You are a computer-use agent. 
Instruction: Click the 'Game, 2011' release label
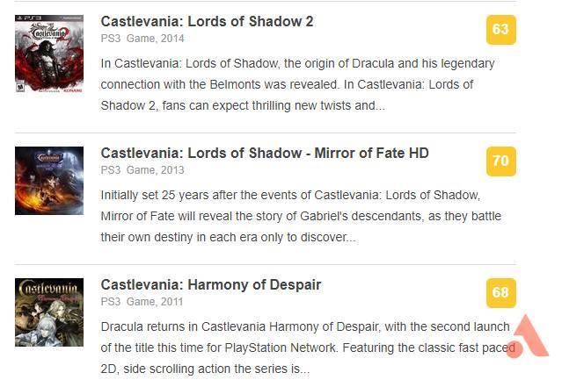pos(155,302)
